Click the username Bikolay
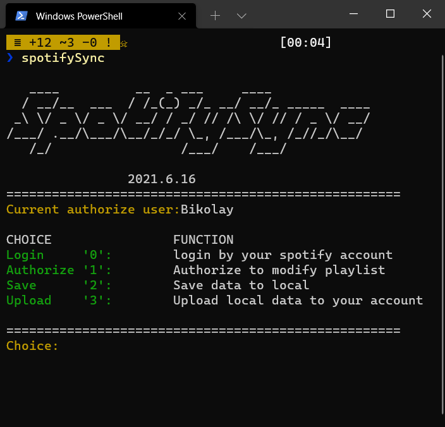The image size is (445, 427). 207,210
